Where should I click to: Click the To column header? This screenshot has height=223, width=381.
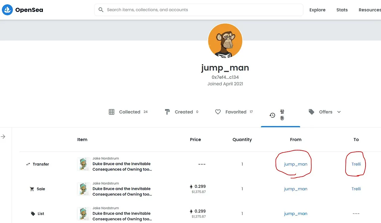tap(356, 140)
